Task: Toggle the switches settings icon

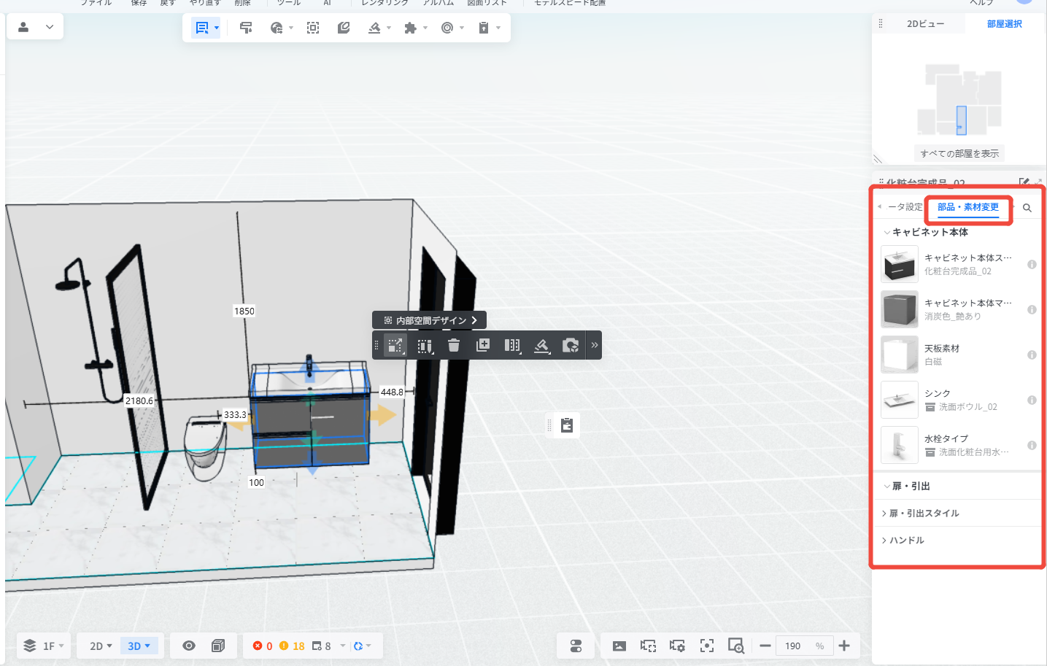Action: 576,646
